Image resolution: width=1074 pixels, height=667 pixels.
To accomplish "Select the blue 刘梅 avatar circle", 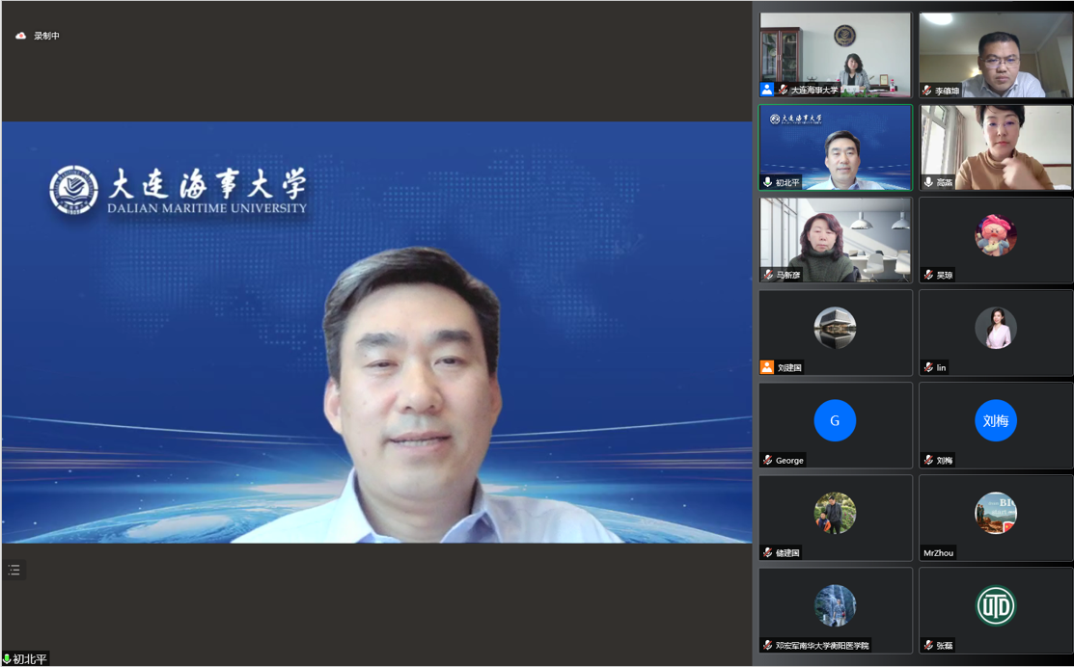I will pos(995,420).
